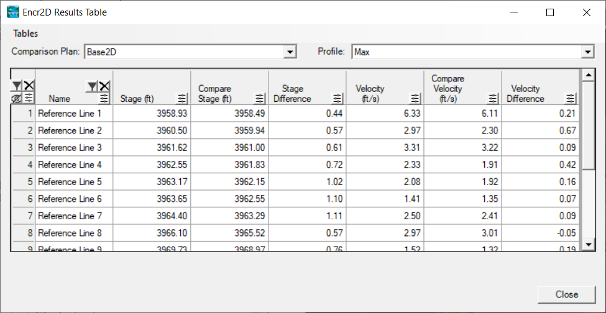
Task: Click the row-number column filter funnel icon
Action: pos(17,86)
